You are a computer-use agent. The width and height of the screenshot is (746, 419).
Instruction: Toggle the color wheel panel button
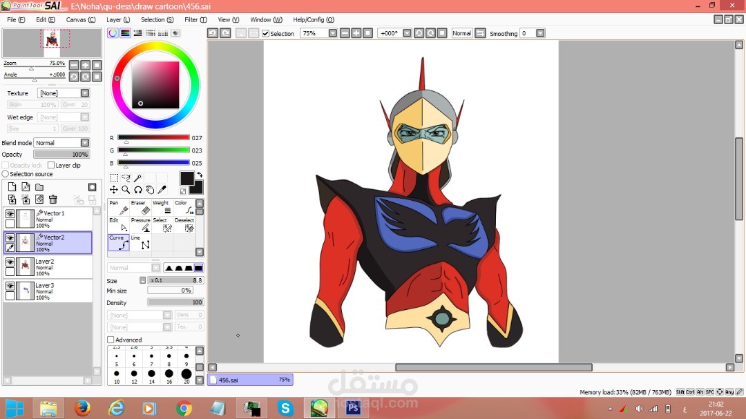point(113,33)
